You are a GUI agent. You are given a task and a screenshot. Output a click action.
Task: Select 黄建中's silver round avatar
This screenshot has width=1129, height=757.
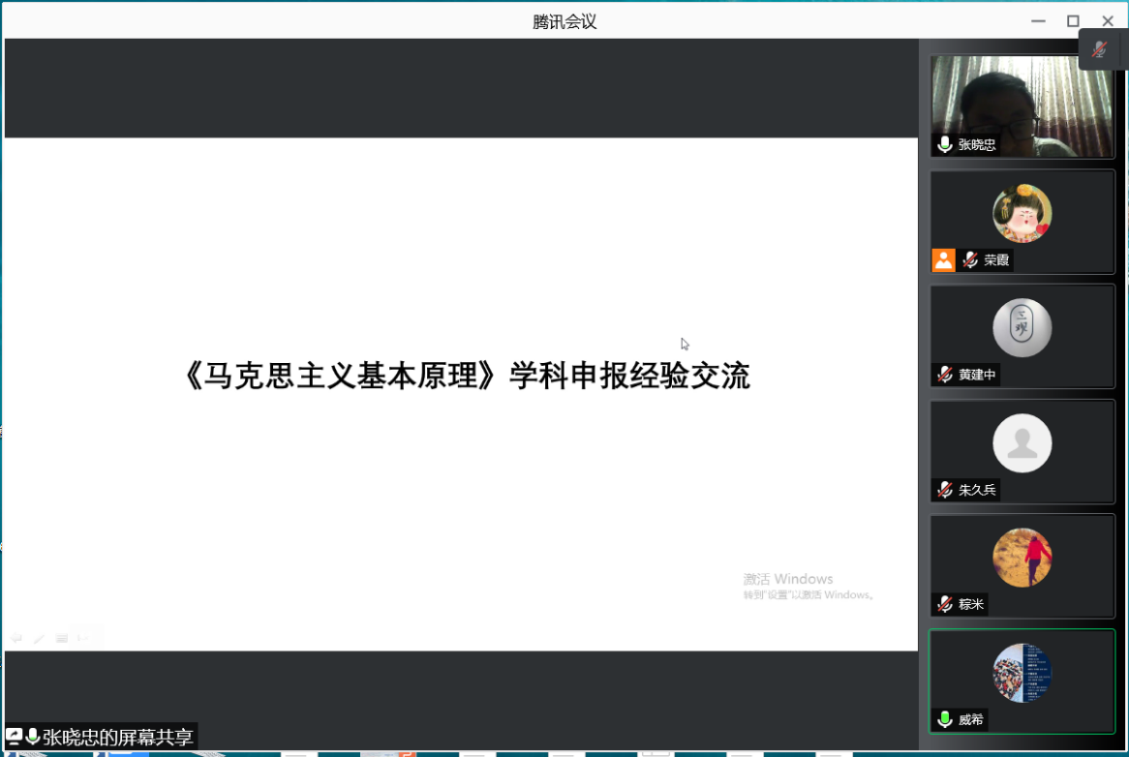pyautogui.click(x=1022, y=328)
